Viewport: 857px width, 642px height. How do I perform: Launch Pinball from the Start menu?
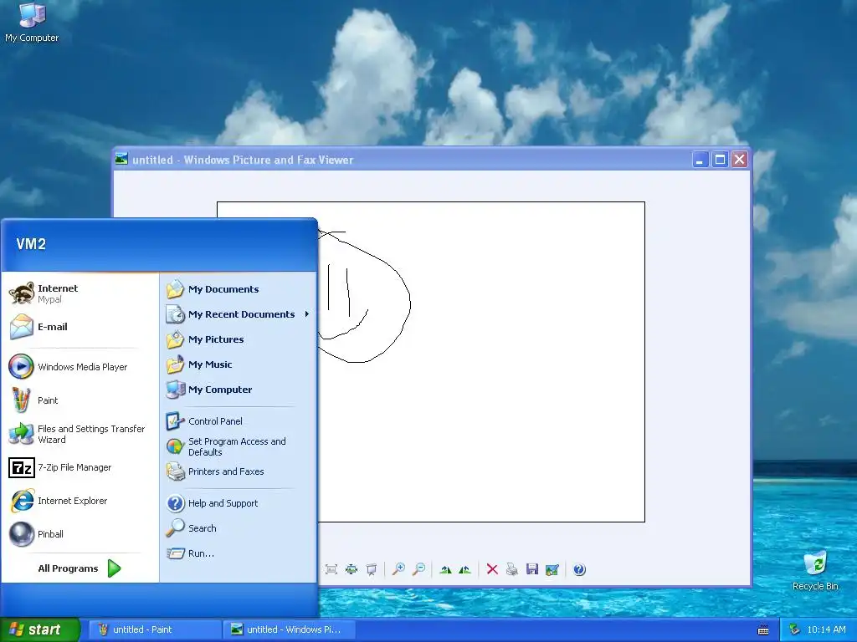80,534
